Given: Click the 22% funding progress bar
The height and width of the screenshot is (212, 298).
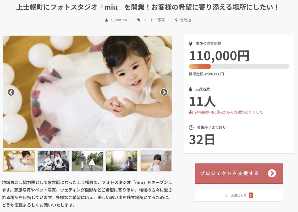Looking at the screenshot, I should [x=239, y=67].
